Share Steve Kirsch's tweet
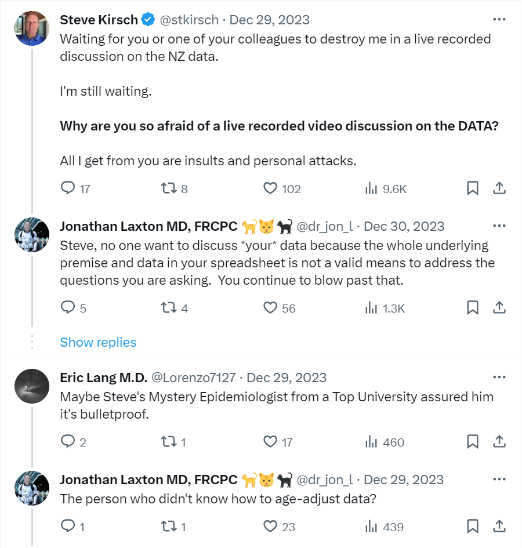522x548 pixels. click(x=499, y=188)
